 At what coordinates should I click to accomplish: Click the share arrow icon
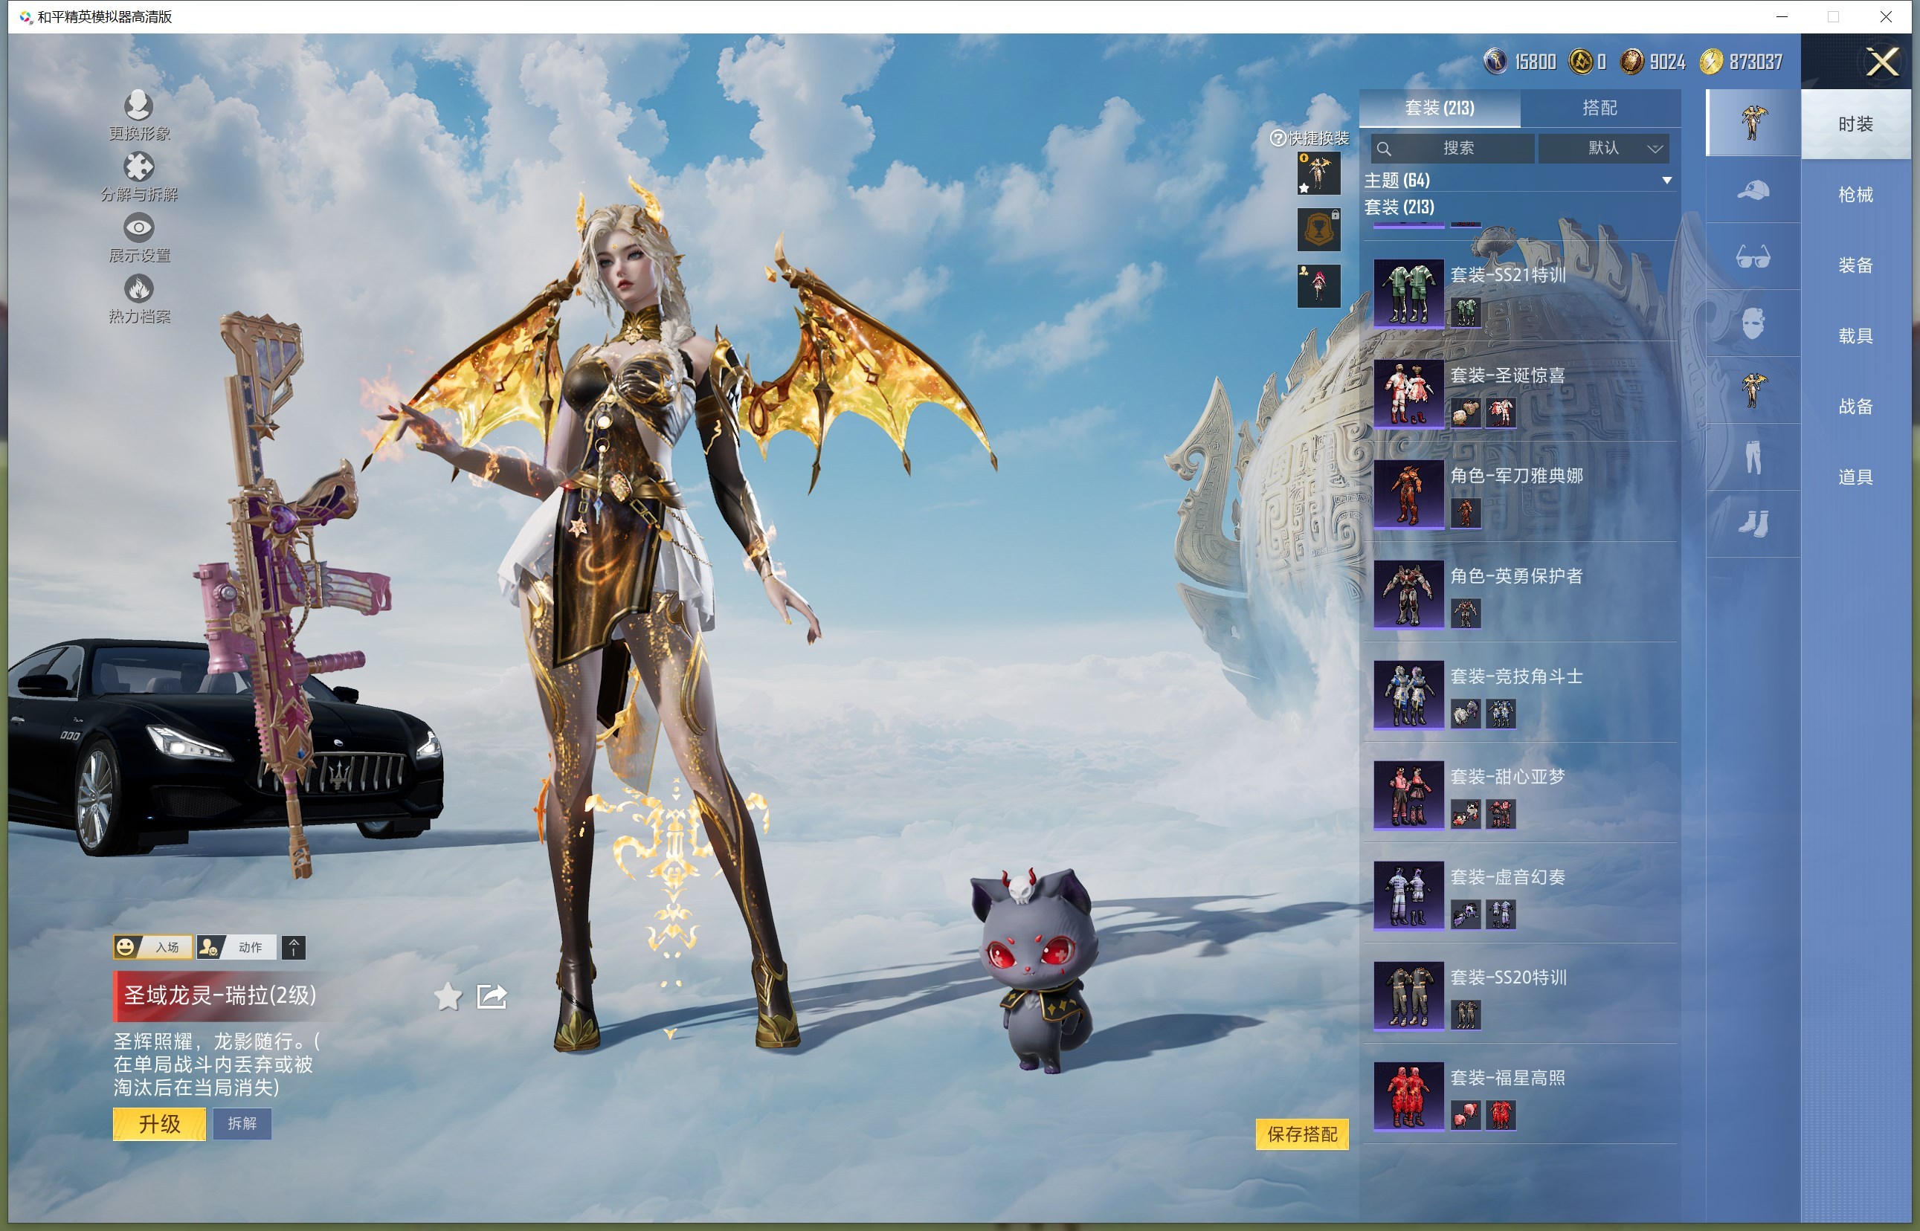point(492,997)
